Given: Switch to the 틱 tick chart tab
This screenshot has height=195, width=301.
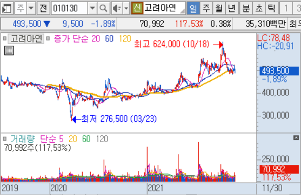Looking at the screenshot, I should click(x=271, y=8).
